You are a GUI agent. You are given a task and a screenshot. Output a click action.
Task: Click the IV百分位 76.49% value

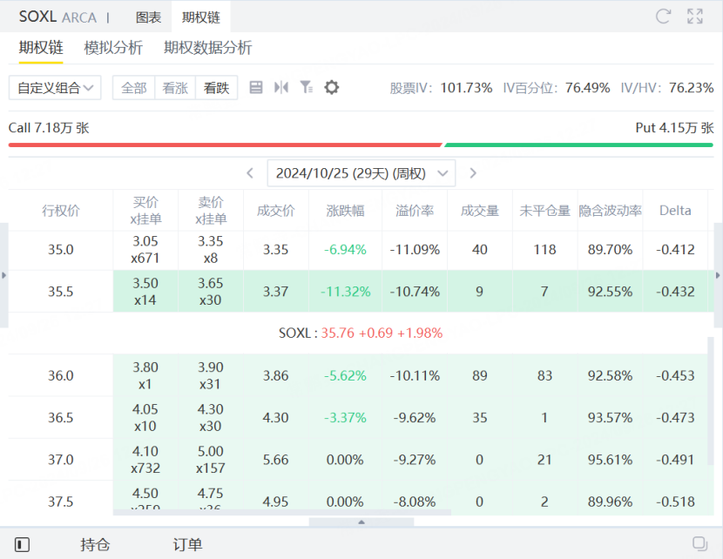click(587, 88)
